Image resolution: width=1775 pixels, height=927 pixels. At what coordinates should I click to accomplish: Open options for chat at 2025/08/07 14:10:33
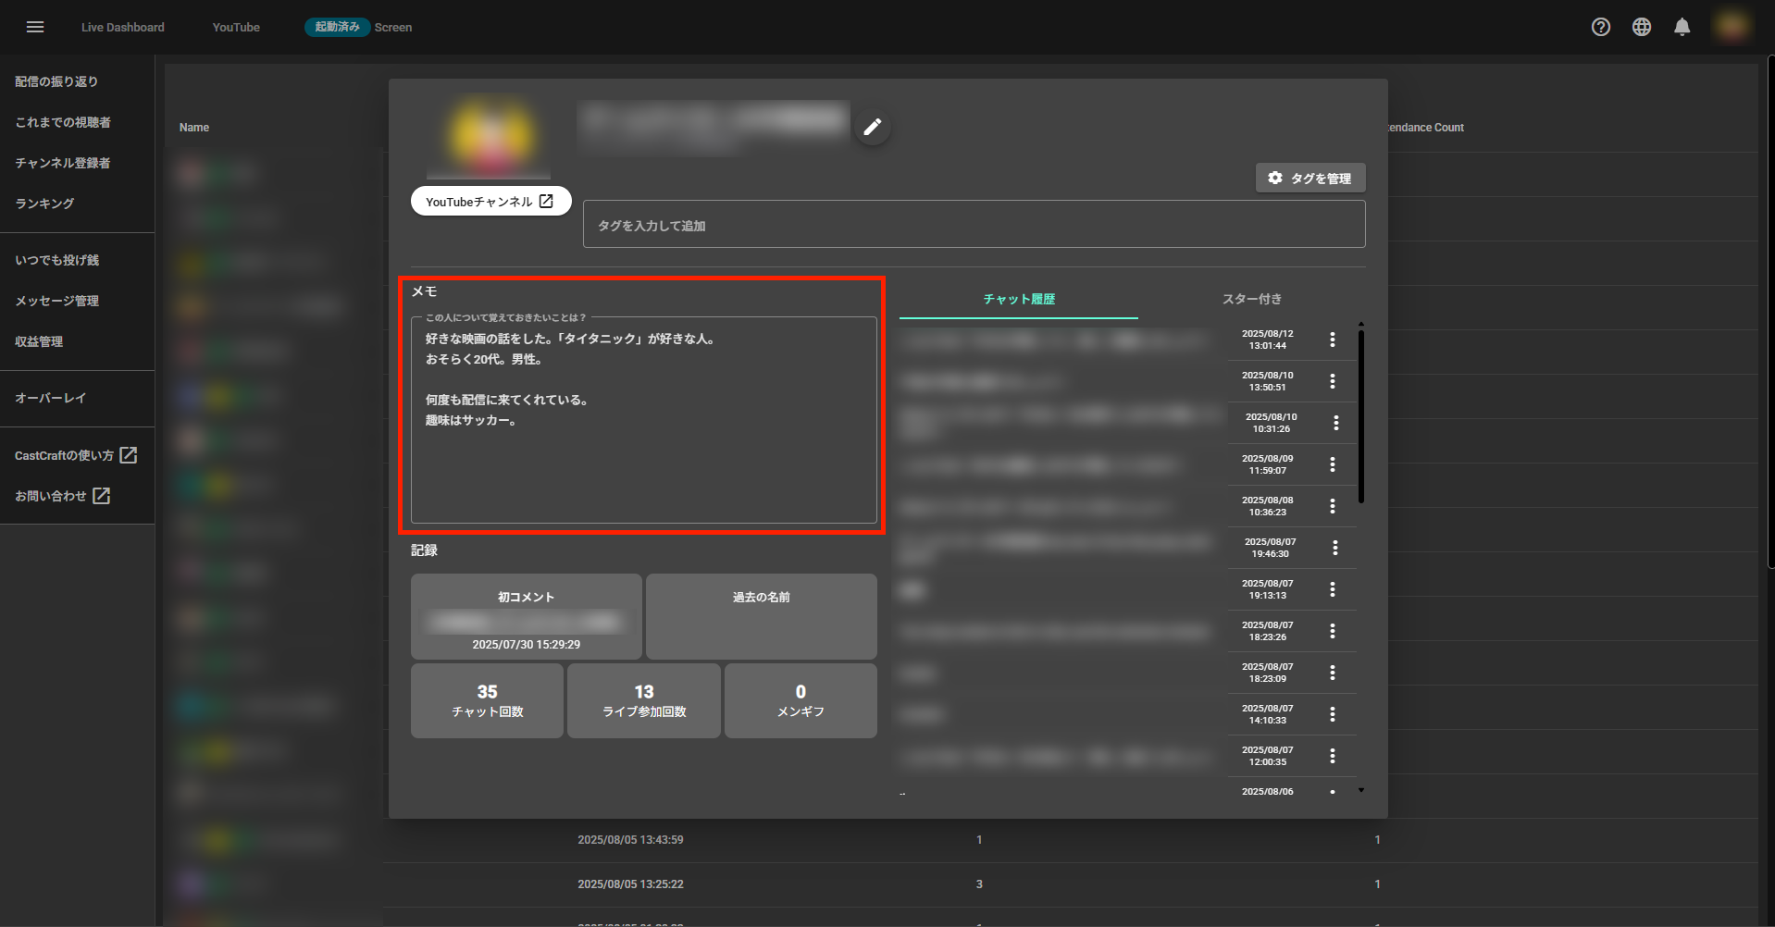(1333, 714)
